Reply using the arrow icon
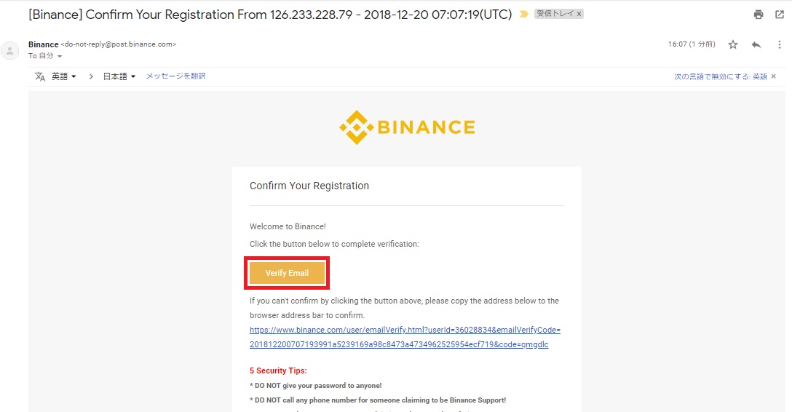Screen dimensions: 792x412 756,45
